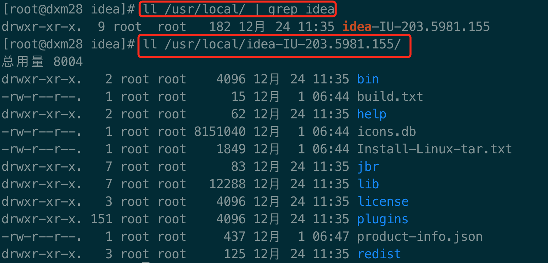Click the '总用量 8004' total line

point(42,62)
